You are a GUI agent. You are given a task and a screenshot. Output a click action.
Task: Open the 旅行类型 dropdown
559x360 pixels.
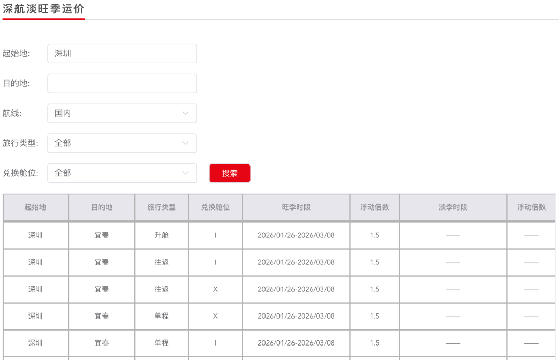122,143
